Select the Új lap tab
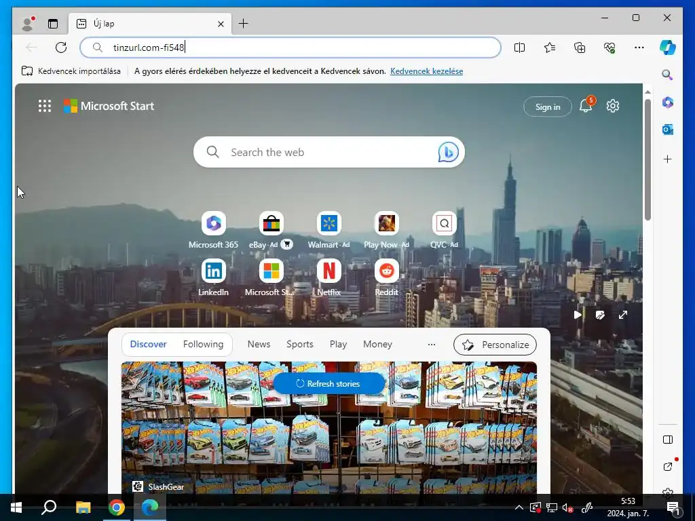This screenshot has height=521, width=695. point(150,24)
